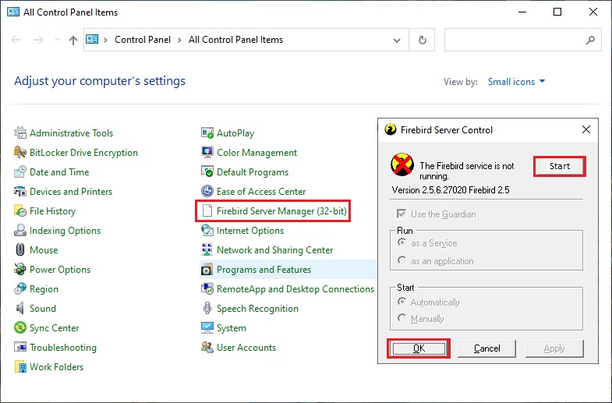Toggle the Use the Guardian checkbox
The image size is (612, 403).
[x=402, y=214]
